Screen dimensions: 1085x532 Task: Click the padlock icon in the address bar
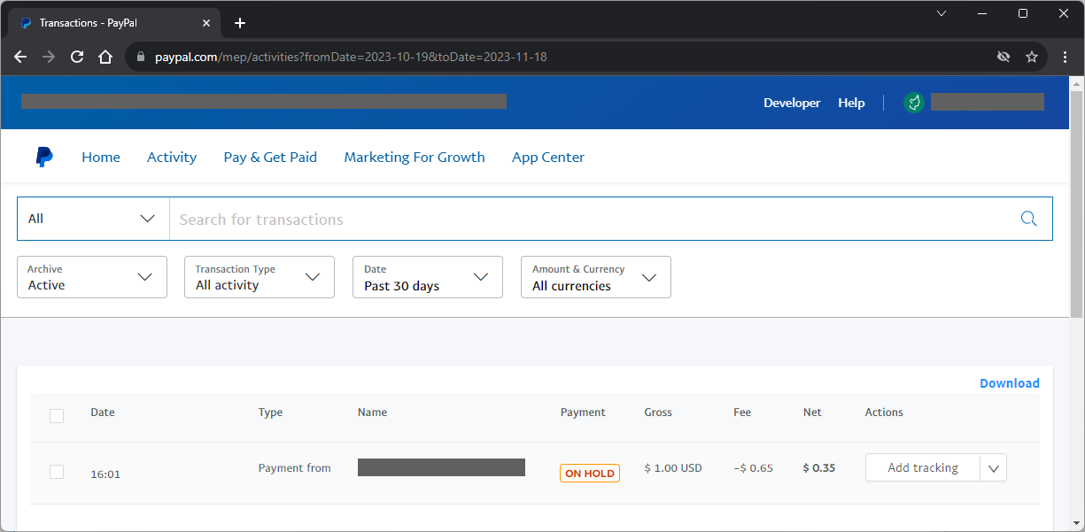[x=140, y=56]
